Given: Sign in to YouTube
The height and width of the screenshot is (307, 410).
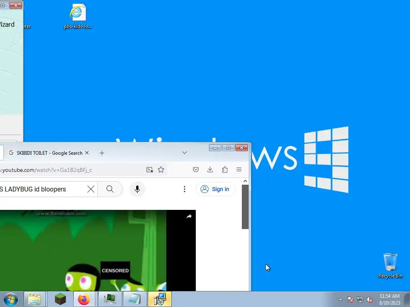Looking at the screenshot, I should (215, 189).
